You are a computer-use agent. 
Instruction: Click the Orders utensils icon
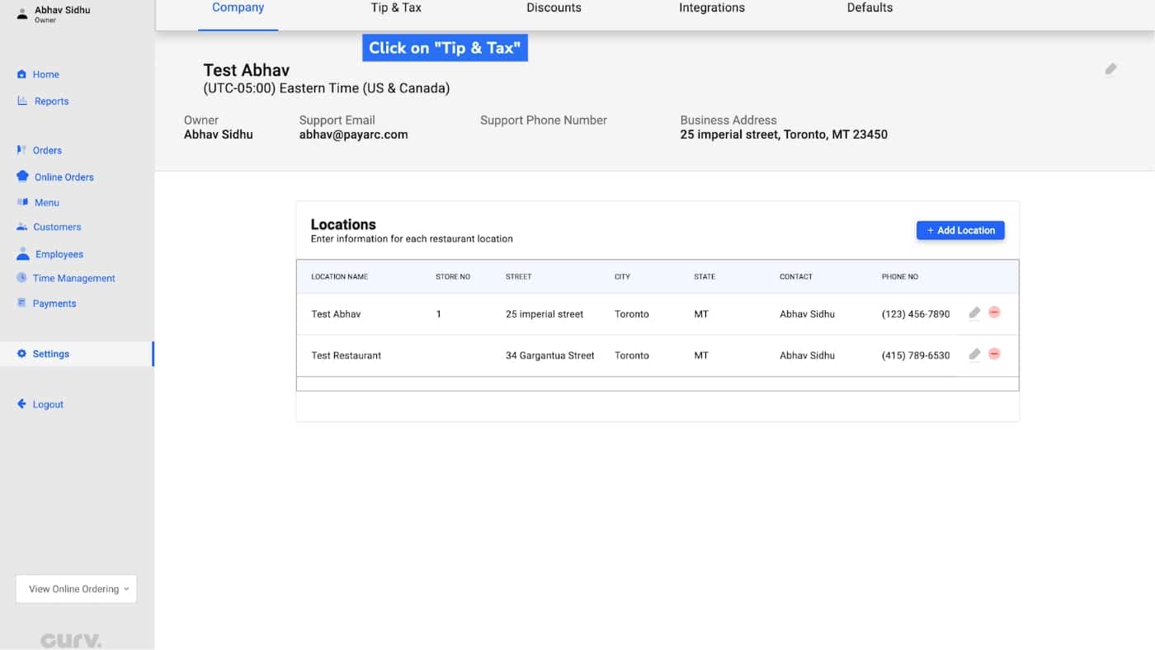point(21,150)
